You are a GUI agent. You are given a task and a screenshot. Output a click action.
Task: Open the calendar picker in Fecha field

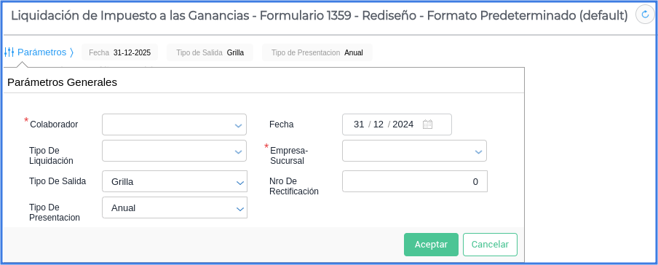pos(427,124)
